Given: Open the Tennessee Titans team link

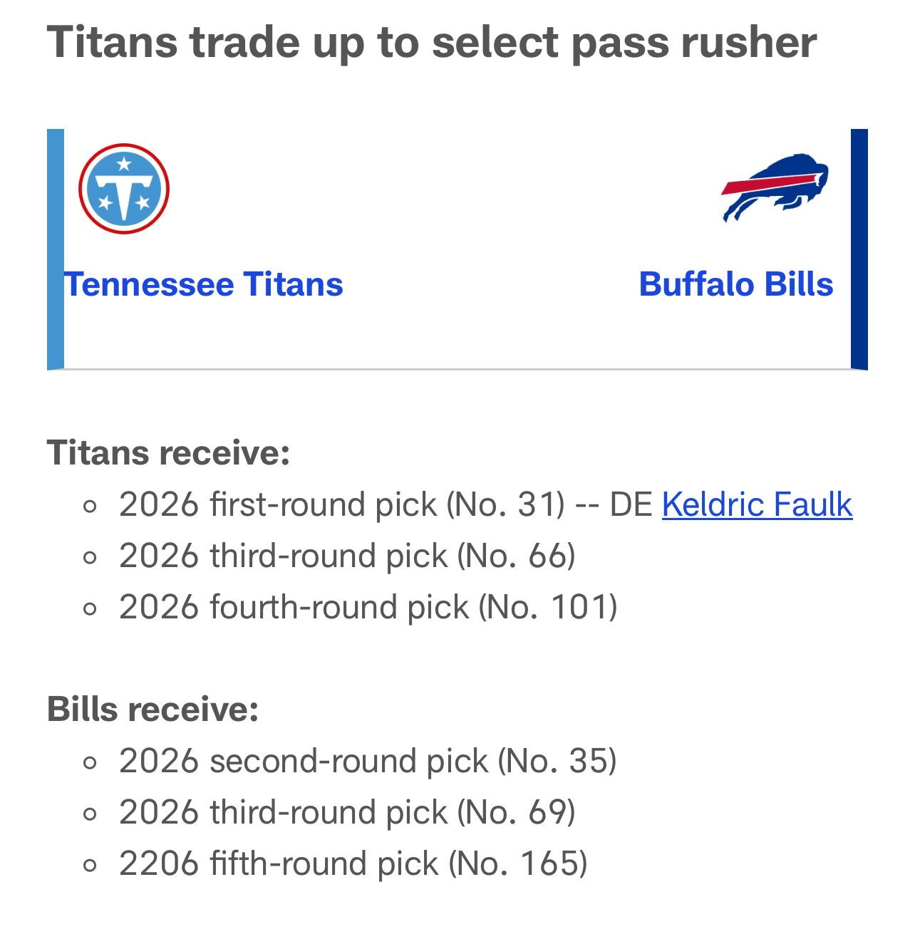Looking at the screenshot, I should [204, 284].
